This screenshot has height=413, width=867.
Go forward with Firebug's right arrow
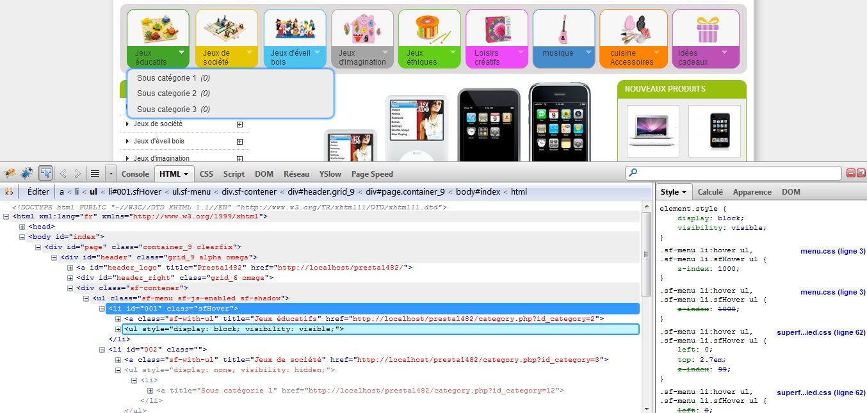pyautogui.click(x=77, y=174)
